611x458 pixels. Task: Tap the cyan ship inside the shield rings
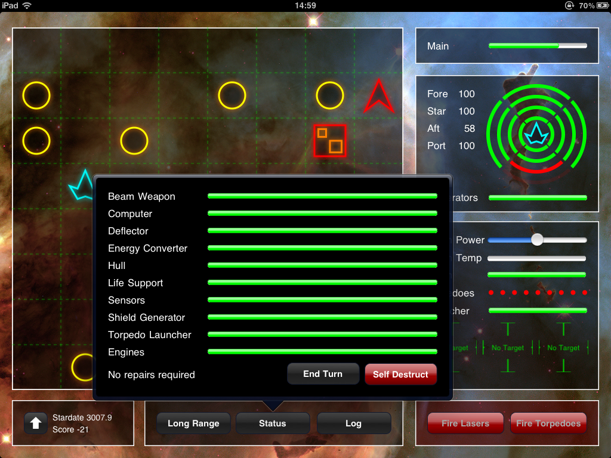pos(536,134)
